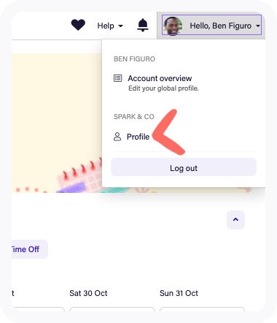This screenshot has width=277, height=323.
Task: Click Ben Figuro's avatar photo
Action: tap(173, 26)
